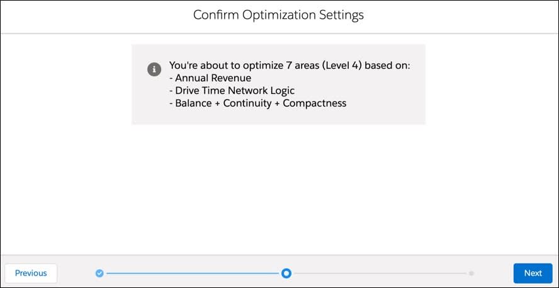This screenshot has height=288, width=559.
Task: Click the current step circle indicator
Action: 286,274
